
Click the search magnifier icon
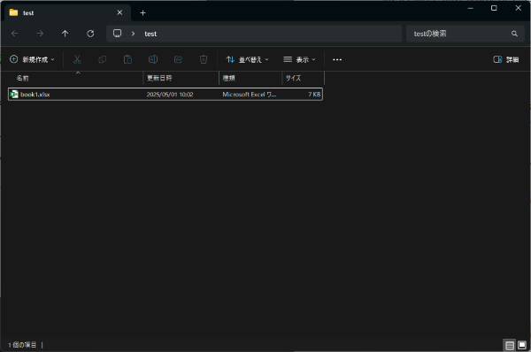(x=514, y=34)
